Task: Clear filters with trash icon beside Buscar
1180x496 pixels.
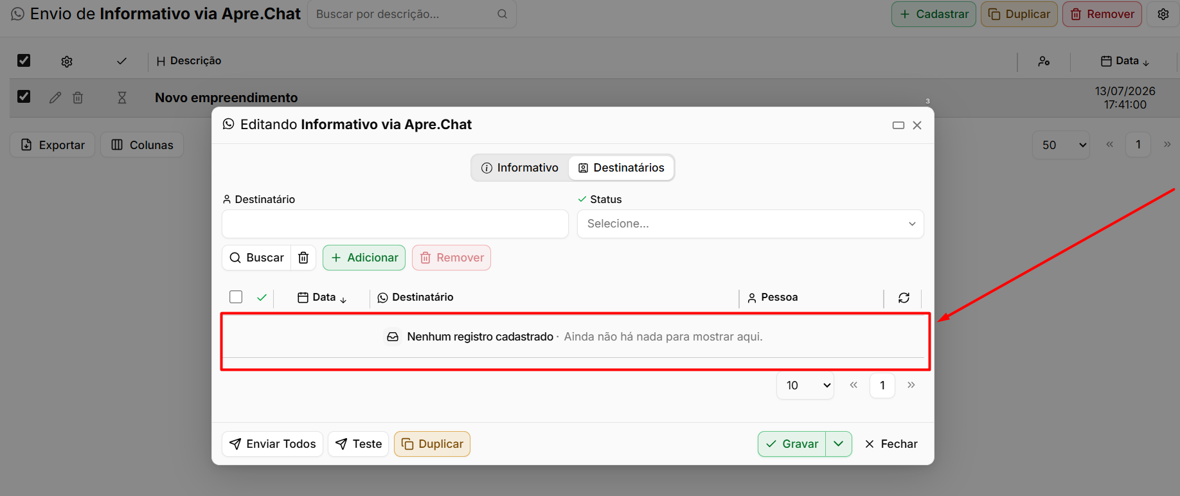Action: point(303,258)
